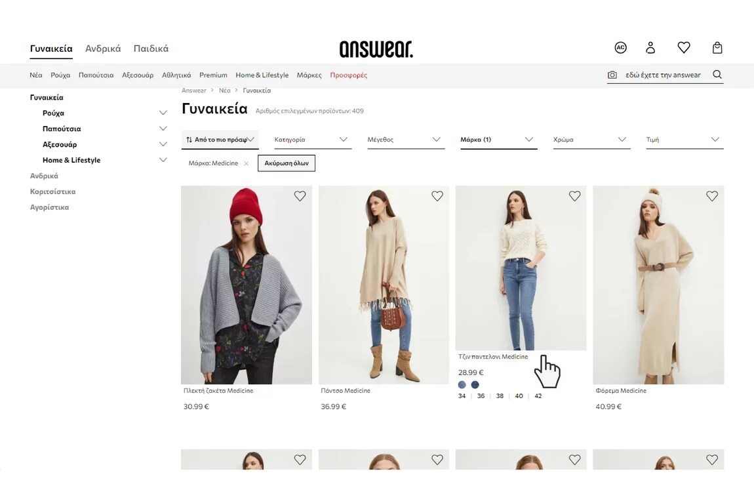754x503 pixels.
Task: Add Φόρεμα Medicine to favorites
Action: [x=711, y=196]
